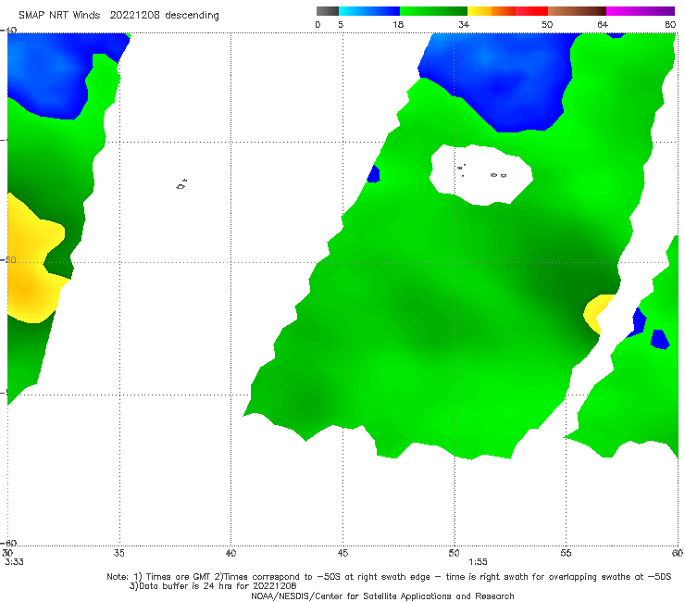685x602 pixels.
Task: Click the color bar label '34'
Action: [x=464, y=24]
